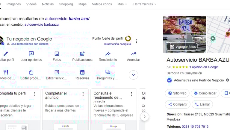Click the Editar perfil pencil icon
The image size is (230, 130).
[x=6, y=54]
